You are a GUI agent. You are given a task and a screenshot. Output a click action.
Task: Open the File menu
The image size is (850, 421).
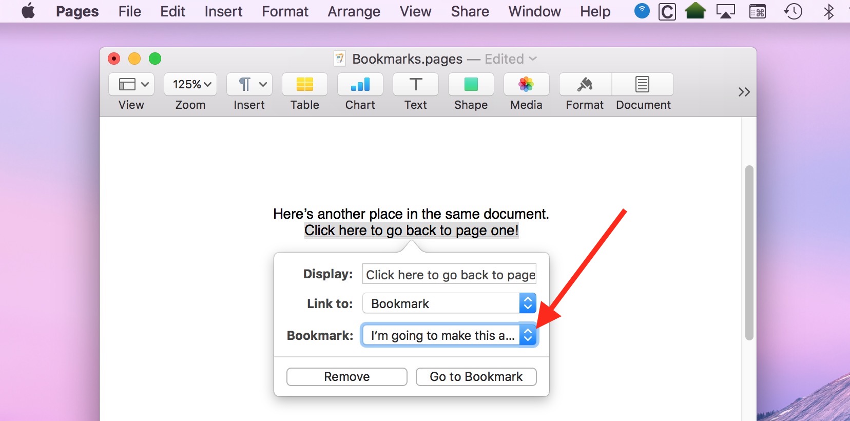[130, 11]
